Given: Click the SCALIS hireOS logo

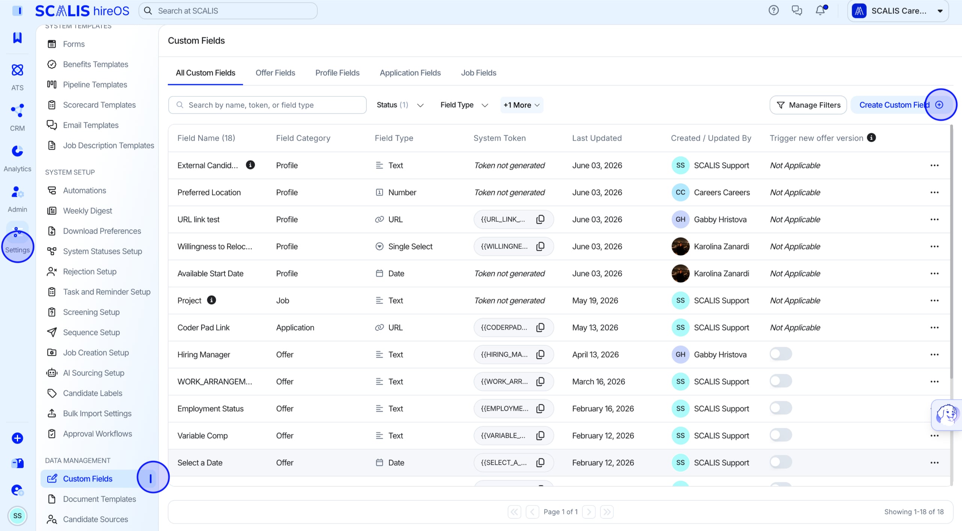Looking at the screenshot, I should point(82,11).
